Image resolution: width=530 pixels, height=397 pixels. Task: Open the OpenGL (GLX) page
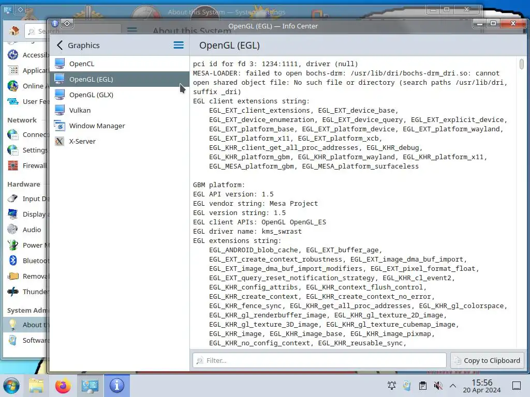[120, 95]
